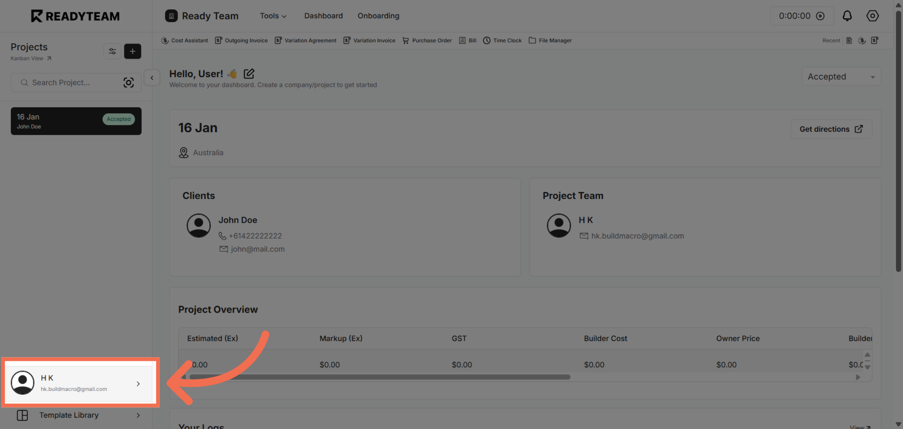Open the File Manager
Viewport: 903px width, 429px height.
[x=550, y=40]
